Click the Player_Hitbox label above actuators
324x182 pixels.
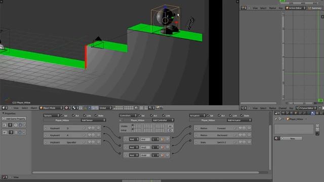click(208, 120)
